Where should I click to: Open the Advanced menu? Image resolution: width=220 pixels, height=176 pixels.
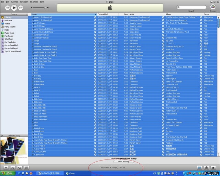click(34, 2)
